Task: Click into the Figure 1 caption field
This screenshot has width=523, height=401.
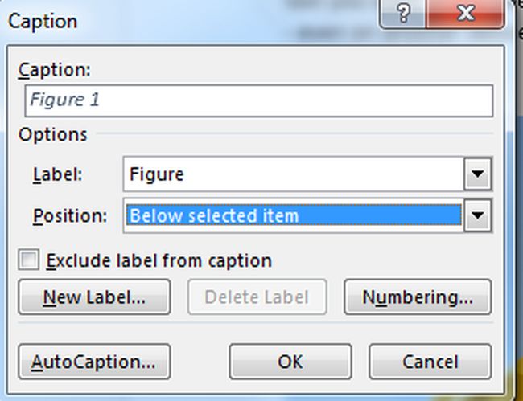Action: point(257,102)
